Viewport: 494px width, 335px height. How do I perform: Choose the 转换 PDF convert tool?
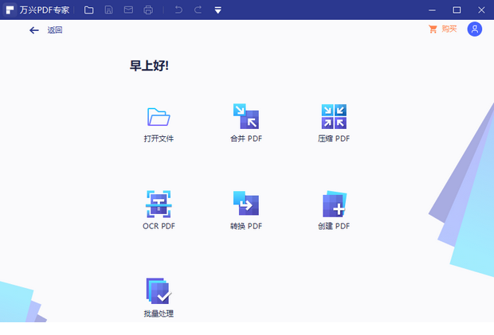[246, 203]
